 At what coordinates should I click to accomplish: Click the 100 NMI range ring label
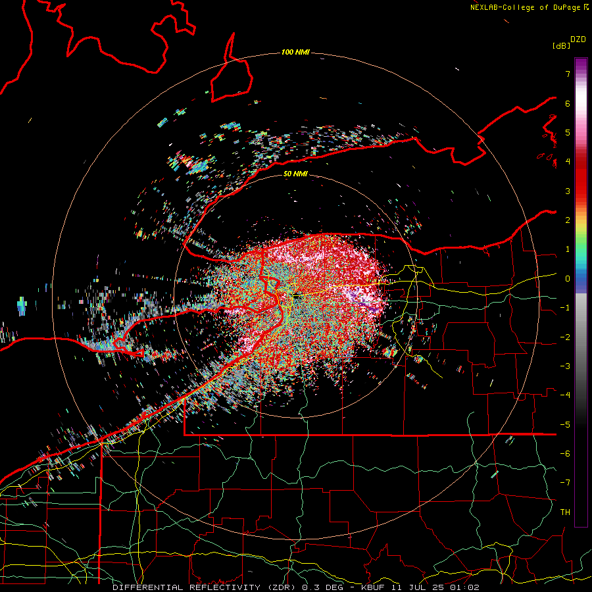(295, 52)
